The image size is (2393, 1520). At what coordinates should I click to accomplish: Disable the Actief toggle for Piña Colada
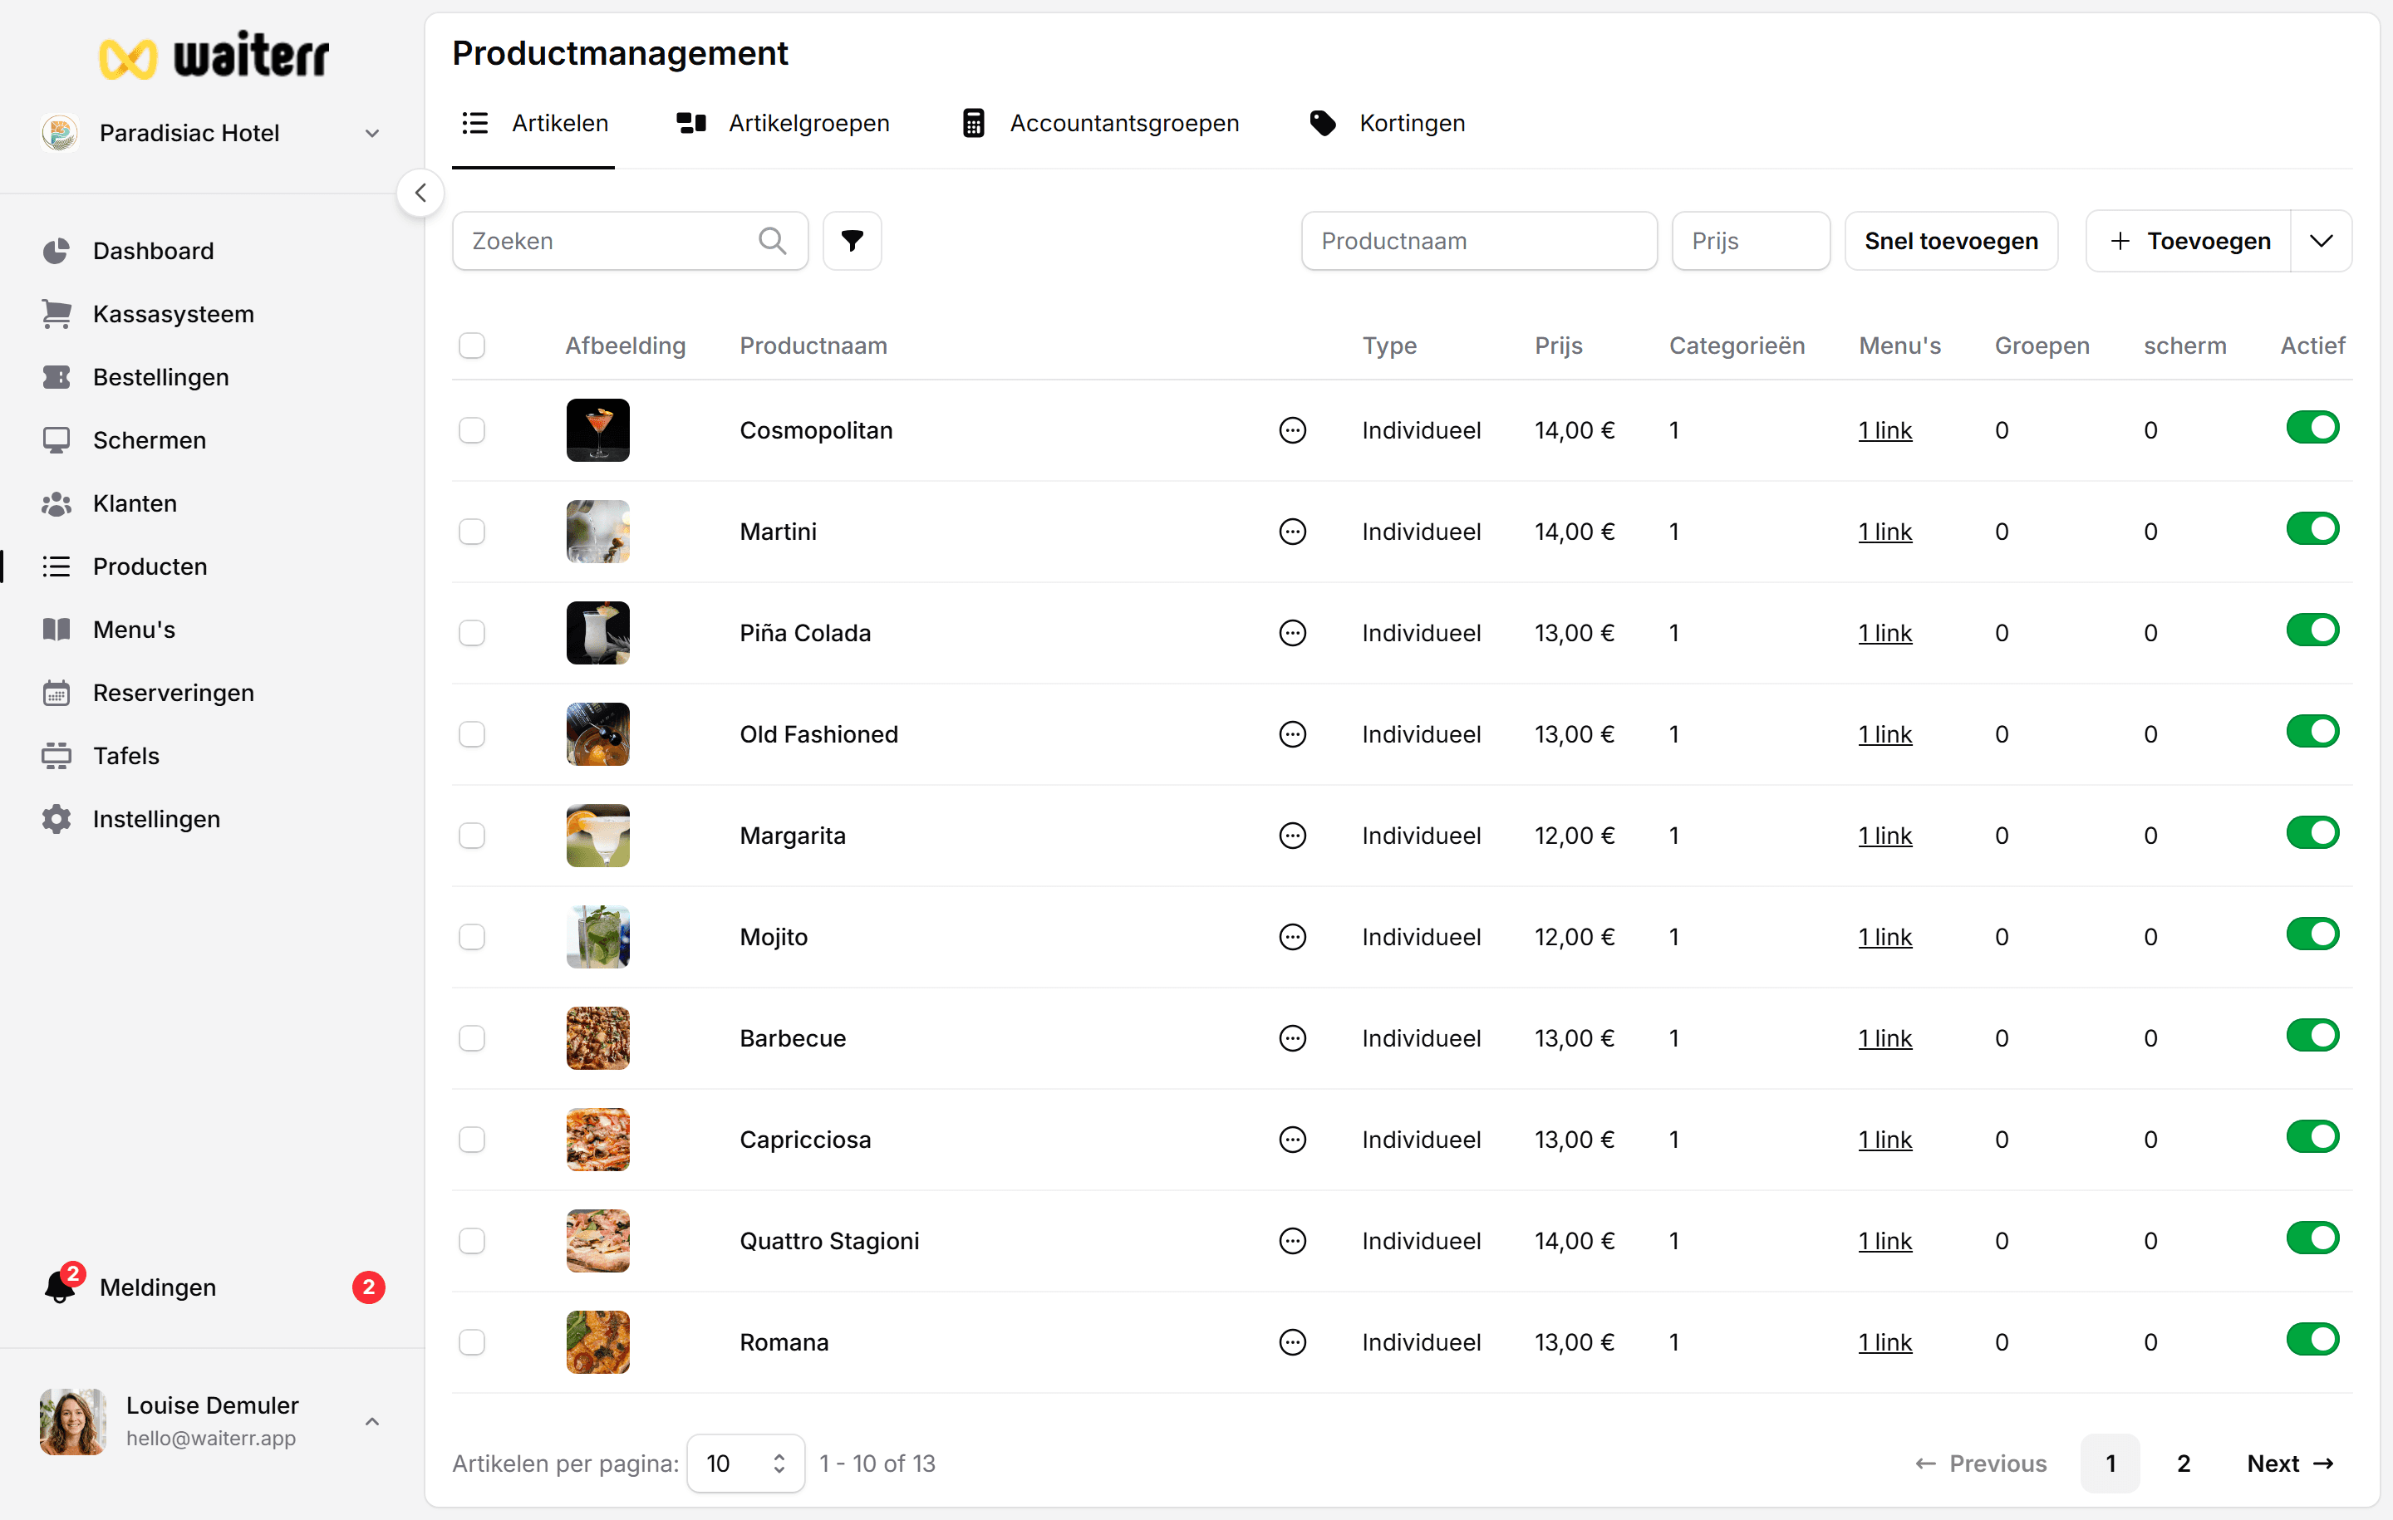[x=2312, y=630]
